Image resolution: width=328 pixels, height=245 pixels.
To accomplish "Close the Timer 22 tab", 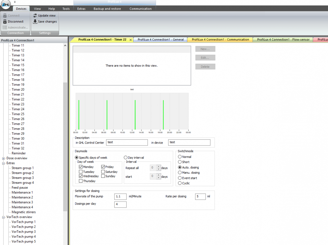I will click(130, 40).
